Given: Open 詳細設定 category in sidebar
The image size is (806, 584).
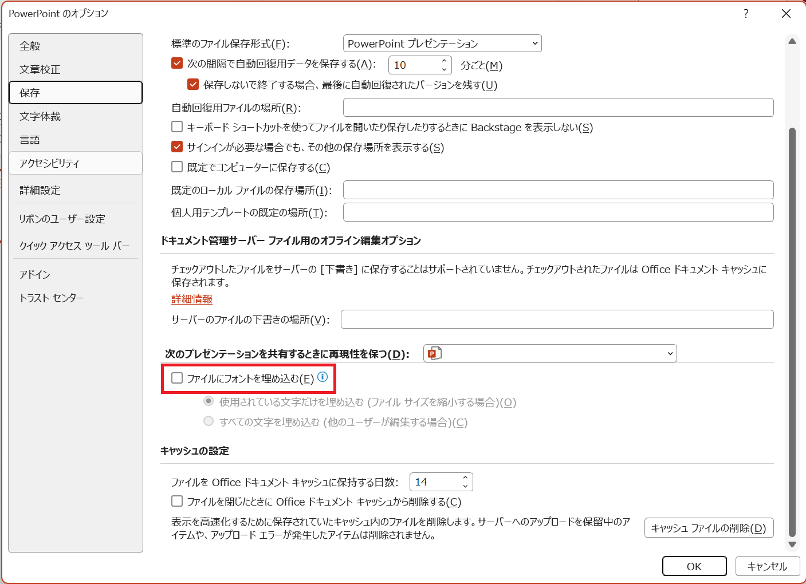Looking at the screenshot, I should pyautogui.click(x=76, y=190).
